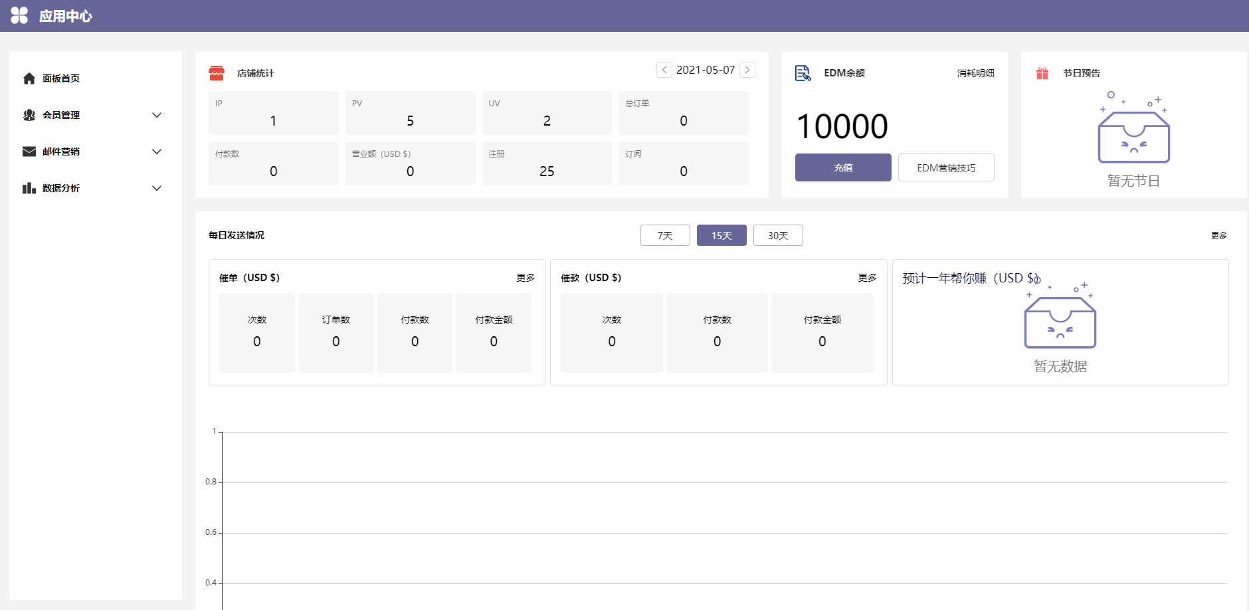Click the 充值 recharge button

click(x=843, y=167)
